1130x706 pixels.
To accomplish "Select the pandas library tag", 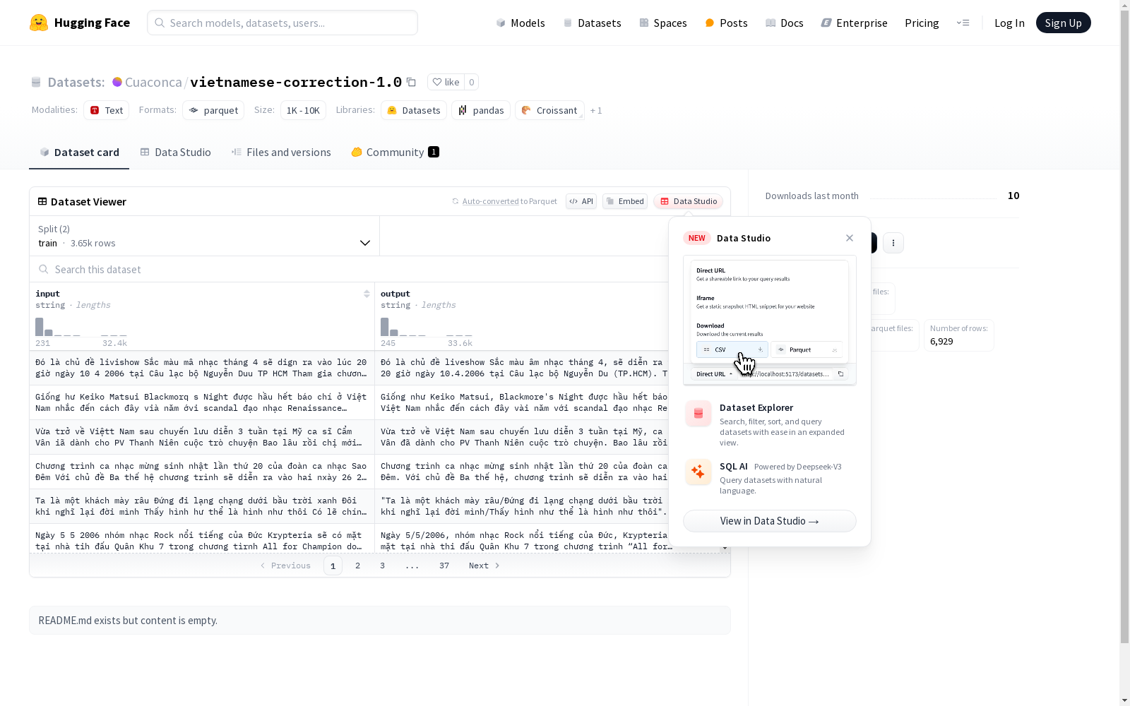I will pyautogui.click(x=481, y=110).
